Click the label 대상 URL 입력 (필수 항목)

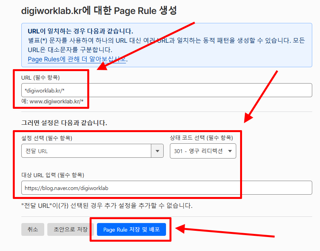pos(53,175)
